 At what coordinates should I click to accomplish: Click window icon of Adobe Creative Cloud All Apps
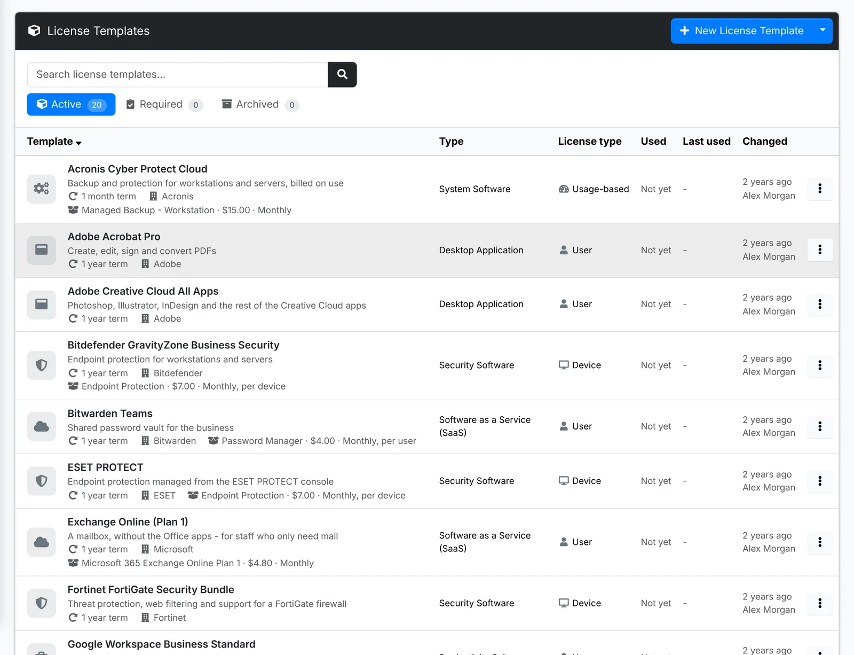tap(42, 304)
